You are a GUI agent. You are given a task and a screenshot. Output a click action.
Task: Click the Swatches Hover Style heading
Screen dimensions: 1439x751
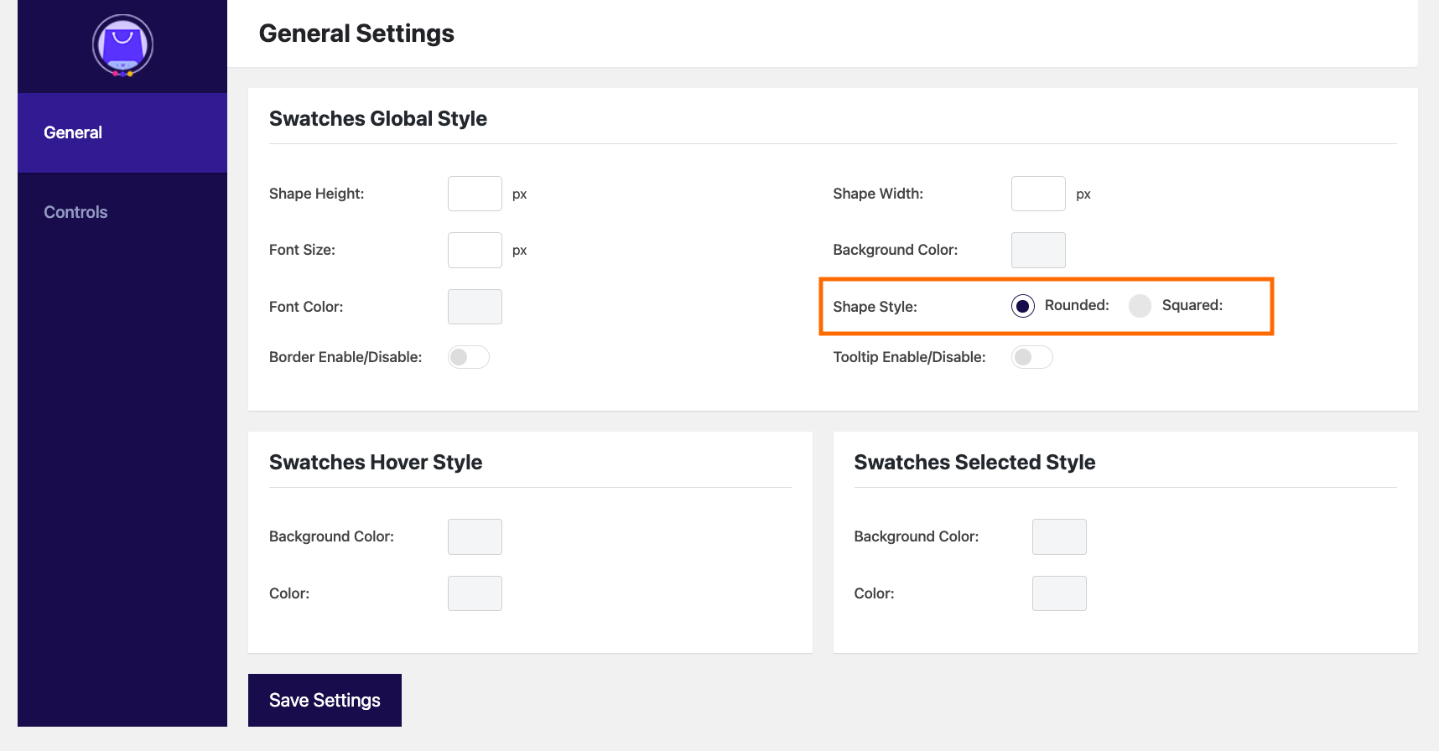click(x=376, y=463)
